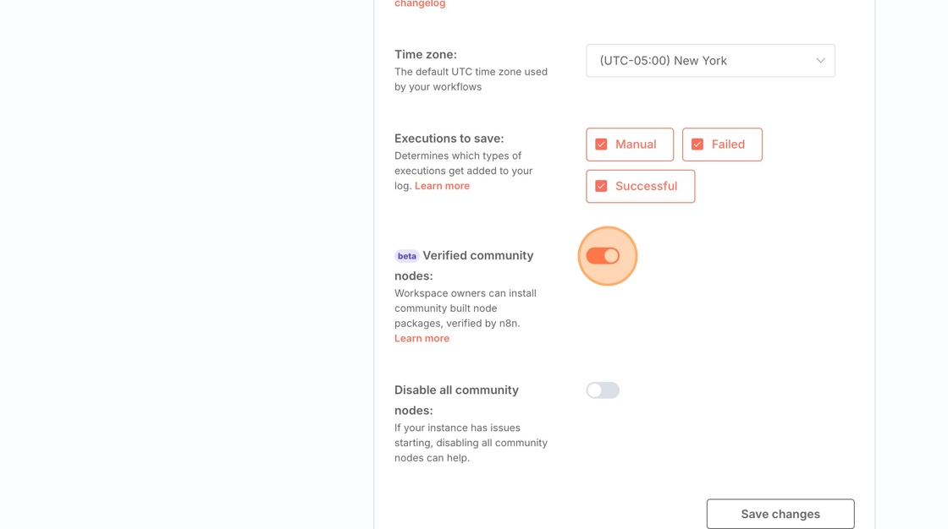Click the 'Verified community nodes:' heading text
Viewport: 948px width, 529px height.
[477, 255]
